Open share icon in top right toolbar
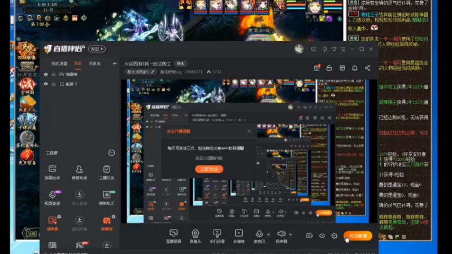 [368, 68]
